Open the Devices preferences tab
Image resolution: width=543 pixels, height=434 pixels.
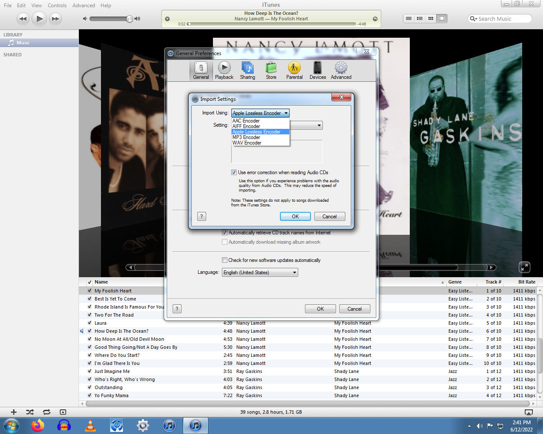(318, 70)
